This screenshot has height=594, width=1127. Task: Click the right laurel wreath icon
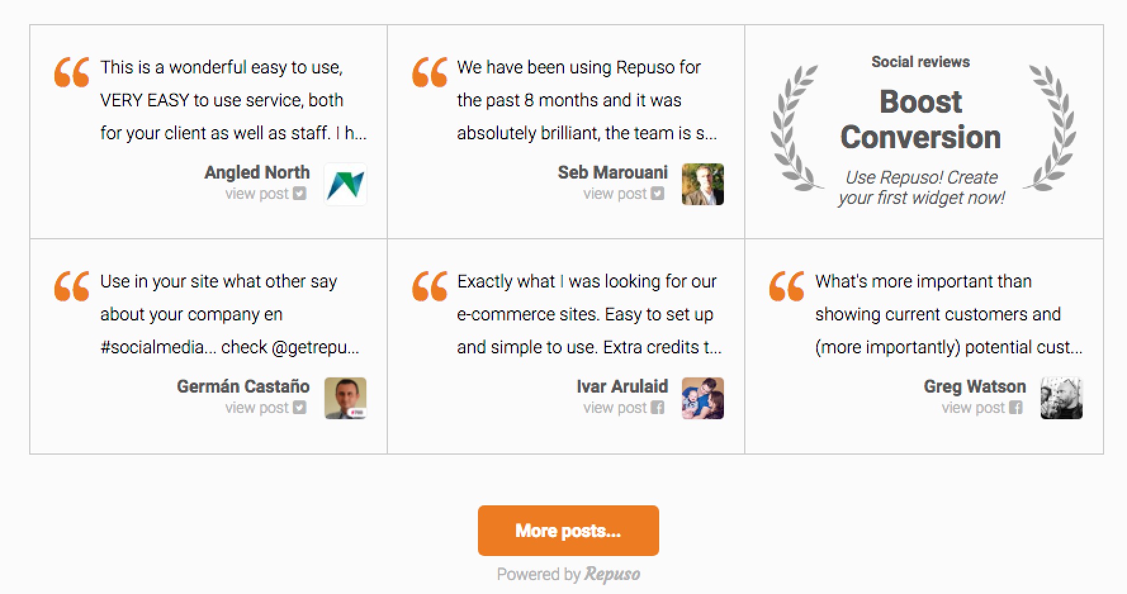pos(1050,128)
